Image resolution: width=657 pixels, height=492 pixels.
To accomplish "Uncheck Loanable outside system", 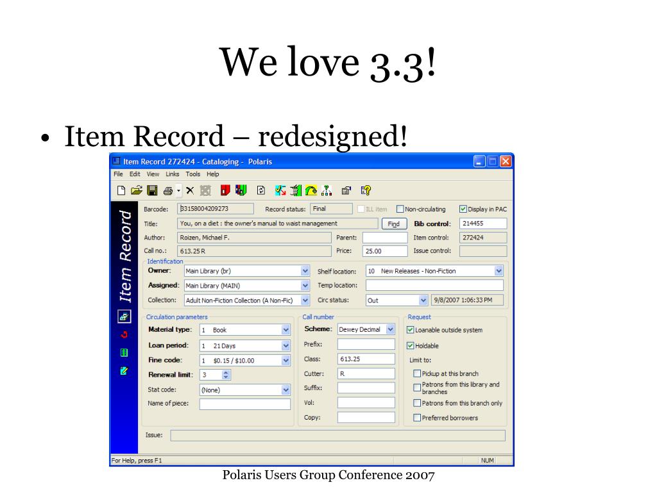I will [411, 330].
